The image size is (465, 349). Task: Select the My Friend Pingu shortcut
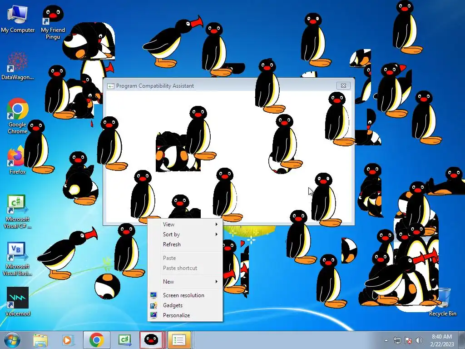coord(53,22)
